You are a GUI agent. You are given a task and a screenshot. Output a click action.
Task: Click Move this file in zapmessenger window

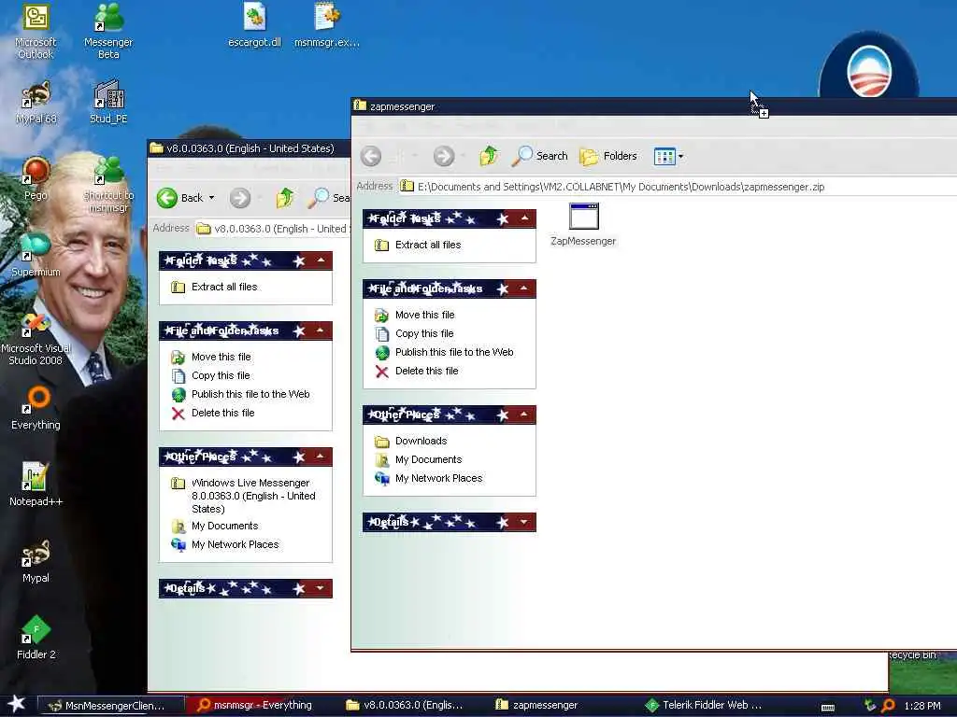click(x=425, y=315)
